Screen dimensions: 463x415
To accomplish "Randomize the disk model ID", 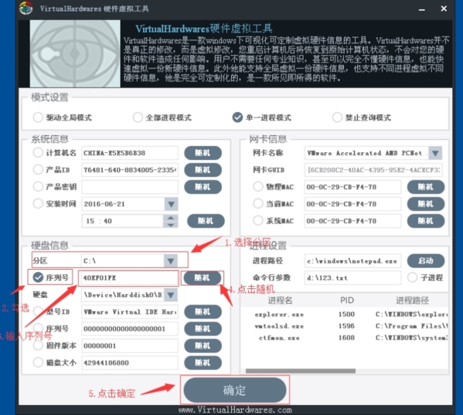I will tap(203, 311).
